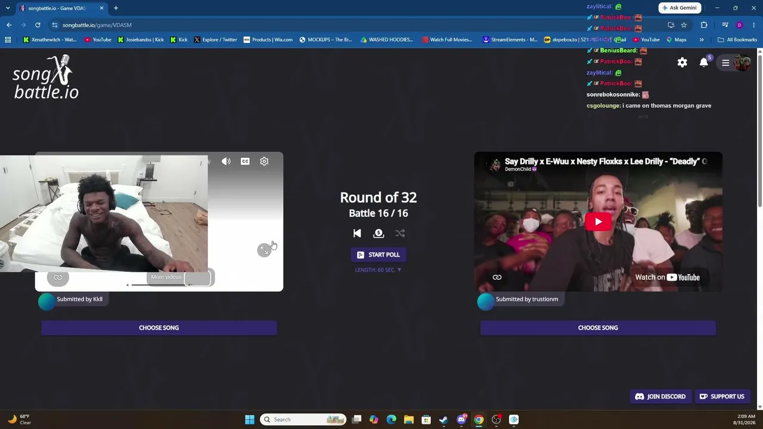Open Microsoft Edge from taskbar
763x429 pixels.
click(391, 419)
